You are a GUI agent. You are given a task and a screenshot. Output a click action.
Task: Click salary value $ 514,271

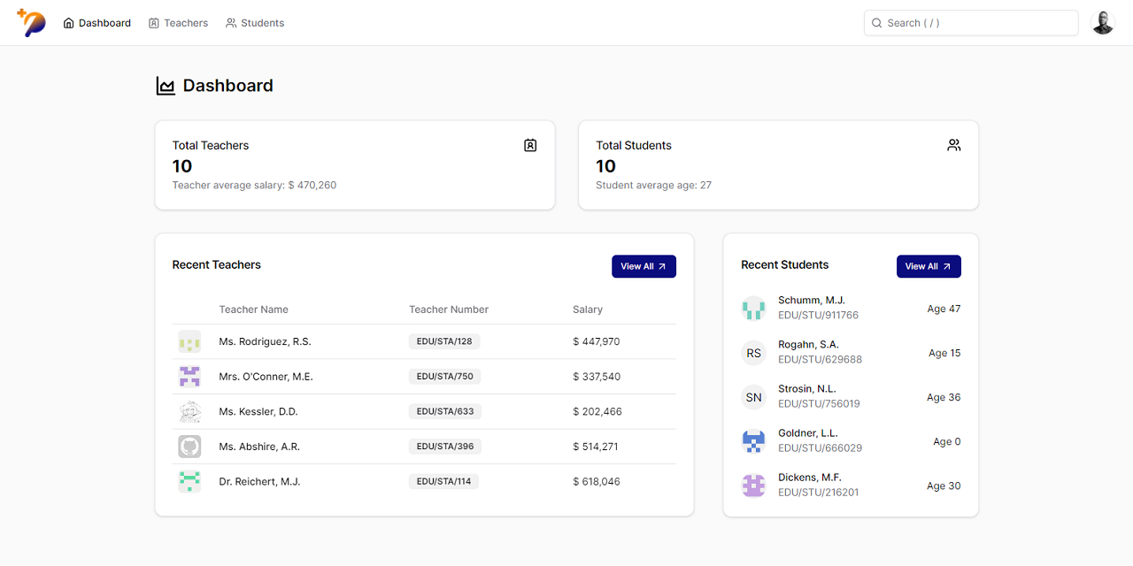pyautogui.click(x=596, y=447)
